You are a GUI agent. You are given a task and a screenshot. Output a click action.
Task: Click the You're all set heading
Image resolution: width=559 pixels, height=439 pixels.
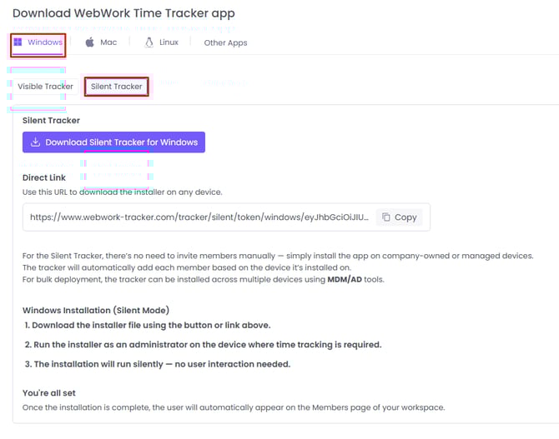pos(49,393)
